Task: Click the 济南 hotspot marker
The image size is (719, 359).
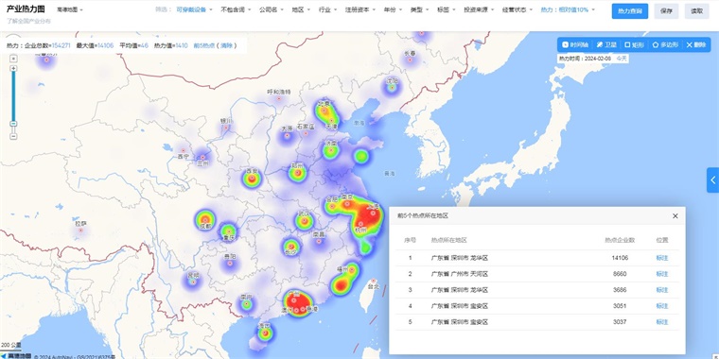Action: [330, 149]
